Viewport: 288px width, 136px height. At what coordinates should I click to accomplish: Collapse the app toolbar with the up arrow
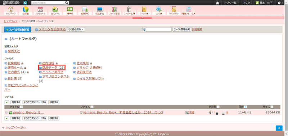(x=142, y=18)
